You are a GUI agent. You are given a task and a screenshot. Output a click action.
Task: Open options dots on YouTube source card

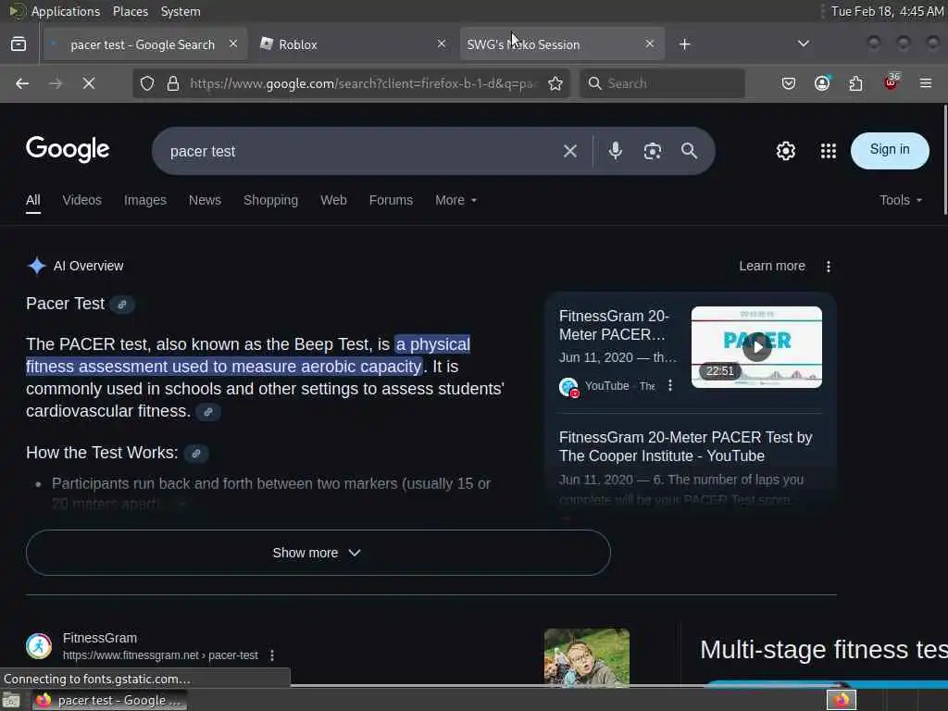click(670, 386)
